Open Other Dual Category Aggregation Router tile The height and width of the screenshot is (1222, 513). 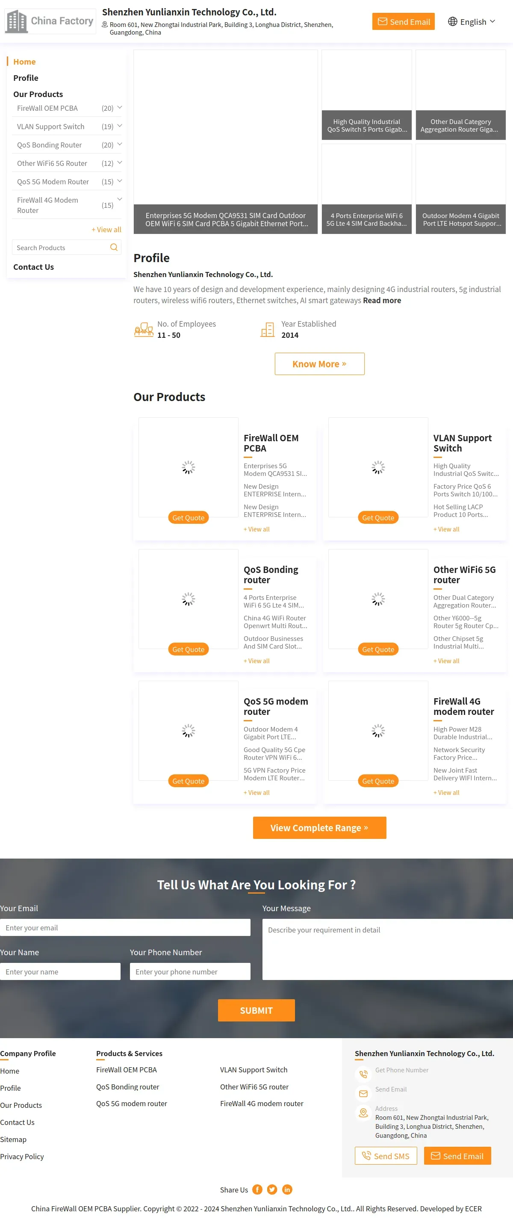pyautogui.click(x=461, y=95)
